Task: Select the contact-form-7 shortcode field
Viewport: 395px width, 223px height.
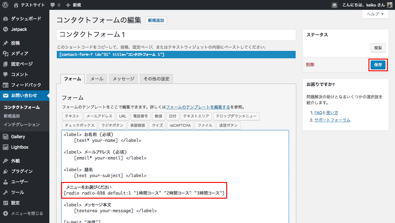Action: 176,55
